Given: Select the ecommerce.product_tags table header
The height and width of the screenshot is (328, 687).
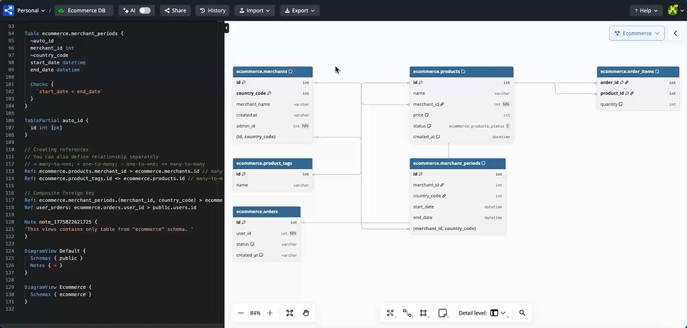Looking at the screenshot, I should pos(272,164).
